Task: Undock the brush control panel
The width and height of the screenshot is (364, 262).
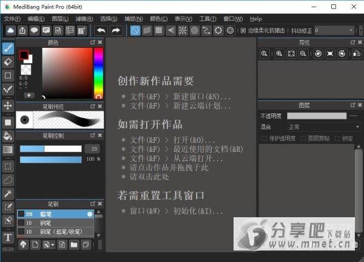Action: click(93, 136)
